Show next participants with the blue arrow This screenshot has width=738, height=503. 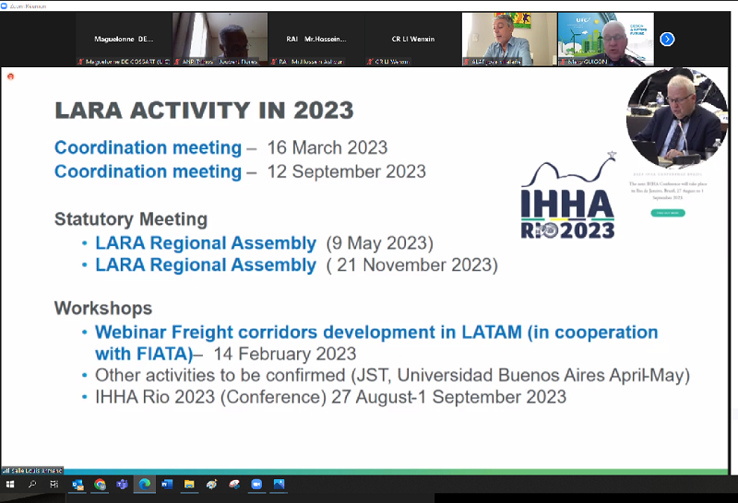pos(667,39)
